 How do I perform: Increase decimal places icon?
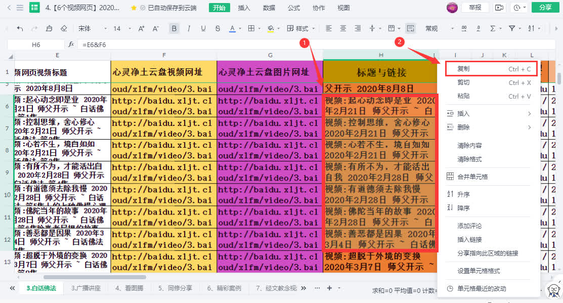464,28
